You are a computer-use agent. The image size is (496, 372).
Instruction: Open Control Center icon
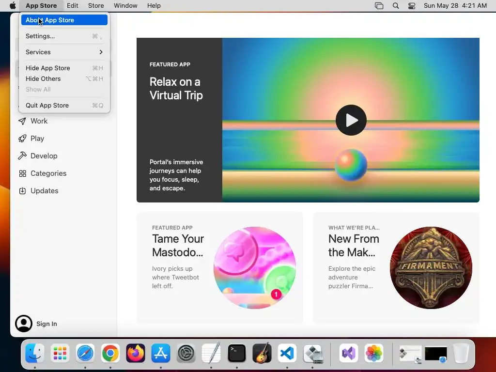(x=412, y=6)
